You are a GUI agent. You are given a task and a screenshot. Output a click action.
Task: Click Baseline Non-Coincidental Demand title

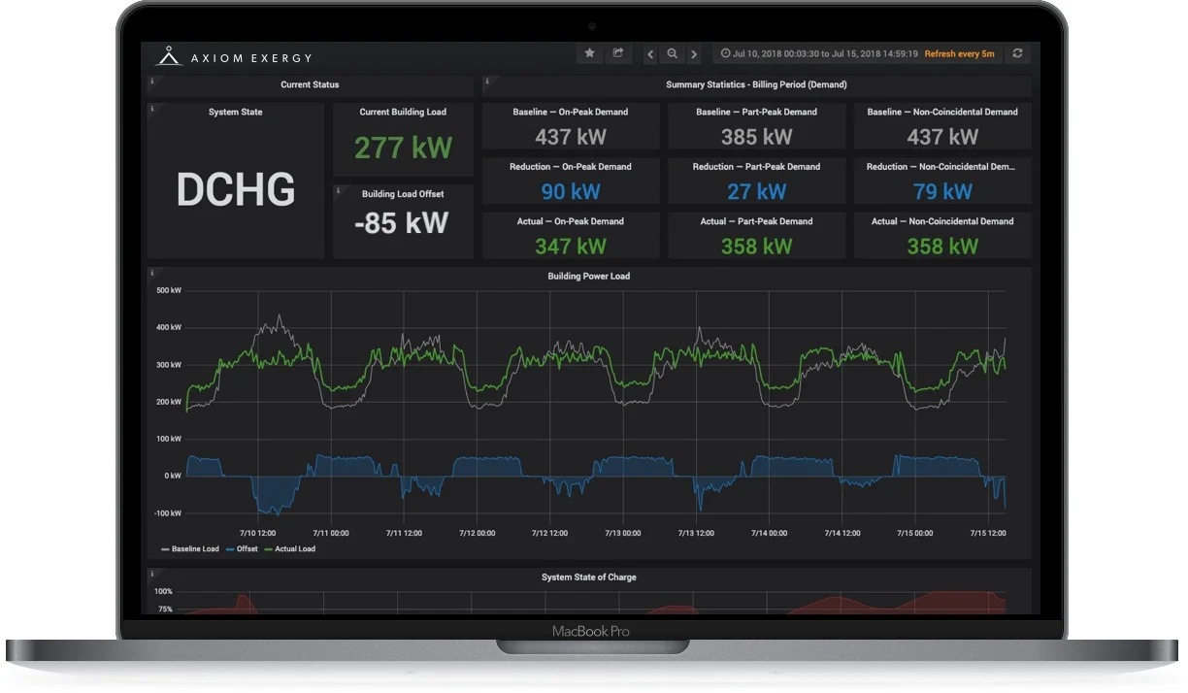[942, 113]
